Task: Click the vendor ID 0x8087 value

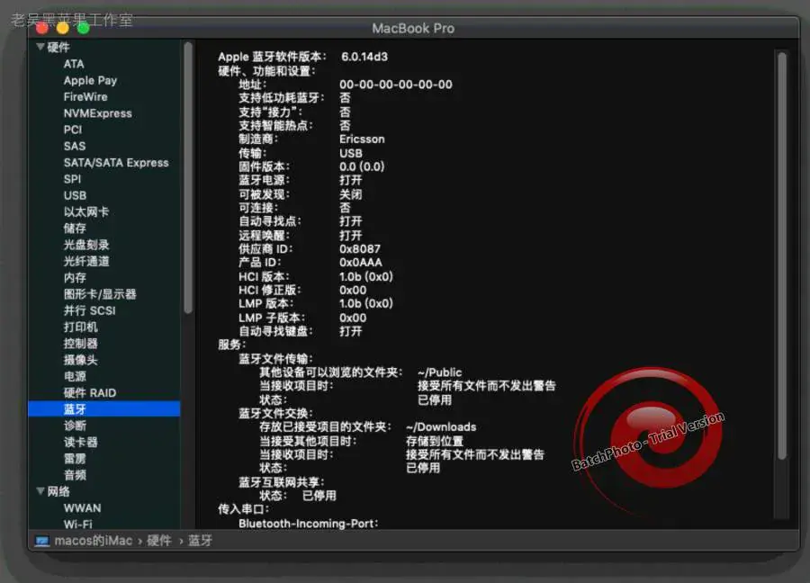Action: 360,249
